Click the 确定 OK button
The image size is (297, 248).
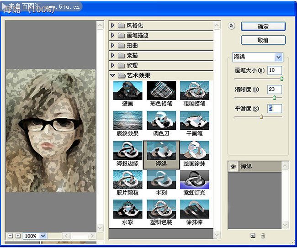[263, 26]
